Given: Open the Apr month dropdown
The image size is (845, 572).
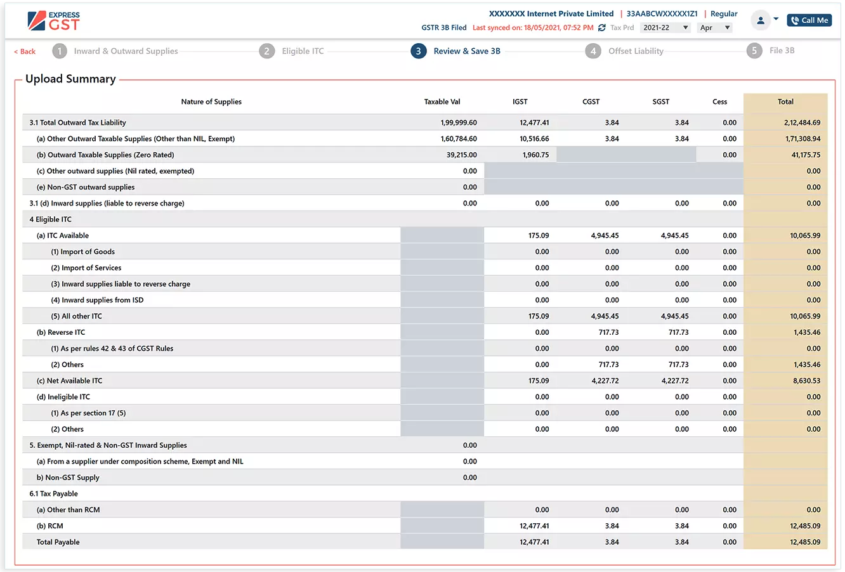Looking at the screenshot, I should pos(714,28).
